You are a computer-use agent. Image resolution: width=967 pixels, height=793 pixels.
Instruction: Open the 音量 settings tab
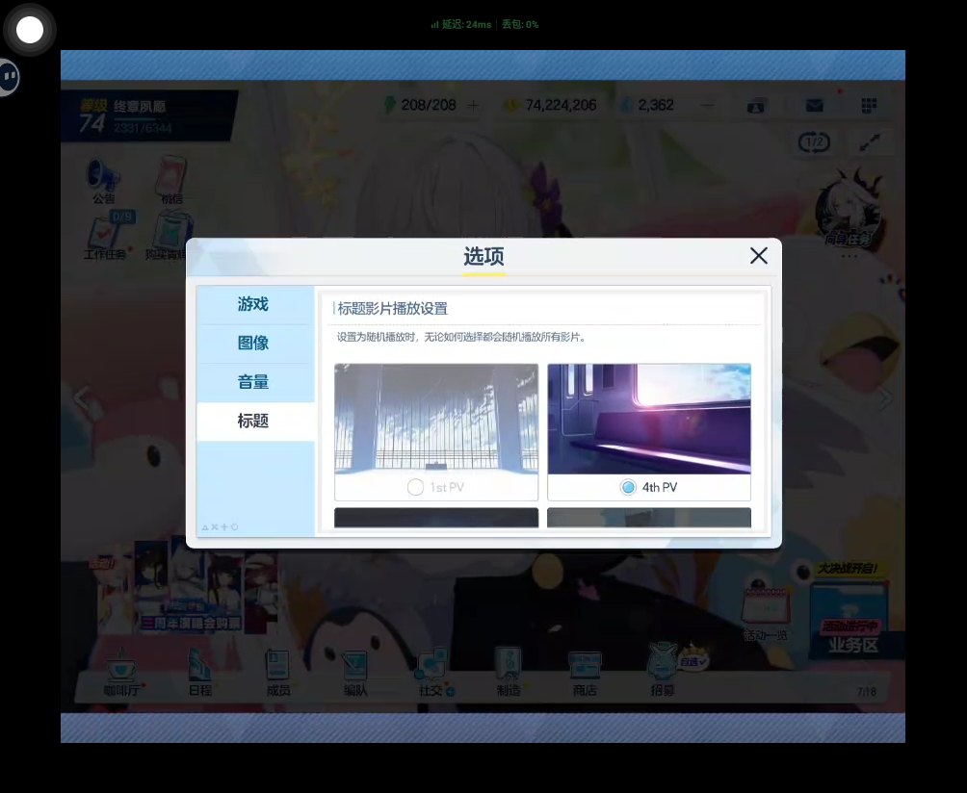[255, 382]
